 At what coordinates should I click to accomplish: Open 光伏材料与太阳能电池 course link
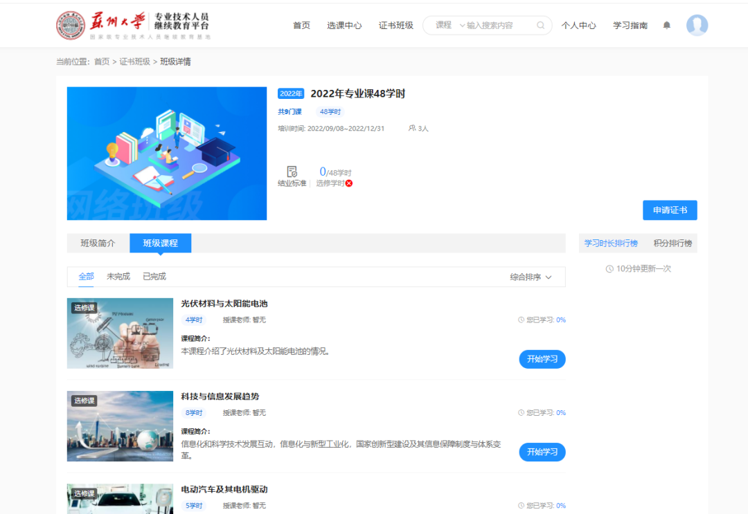[224, 303]
